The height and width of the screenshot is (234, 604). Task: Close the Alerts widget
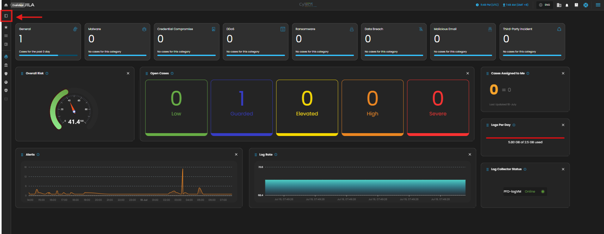[x=236, y=155]
